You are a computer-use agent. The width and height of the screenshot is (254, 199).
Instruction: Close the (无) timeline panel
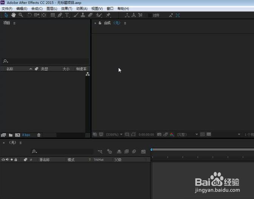(4, 143)
